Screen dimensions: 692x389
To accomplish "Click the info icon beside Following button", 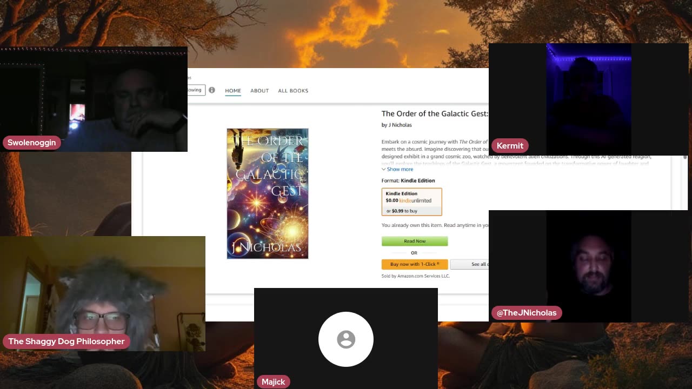I will pos(212,90).
